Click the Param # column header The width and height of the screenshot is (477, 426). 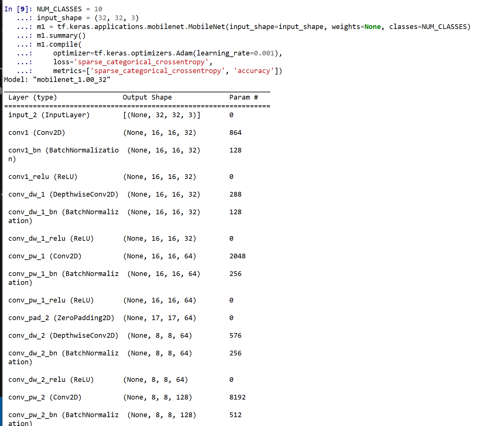pyautogui.click(x=244, y=97)
